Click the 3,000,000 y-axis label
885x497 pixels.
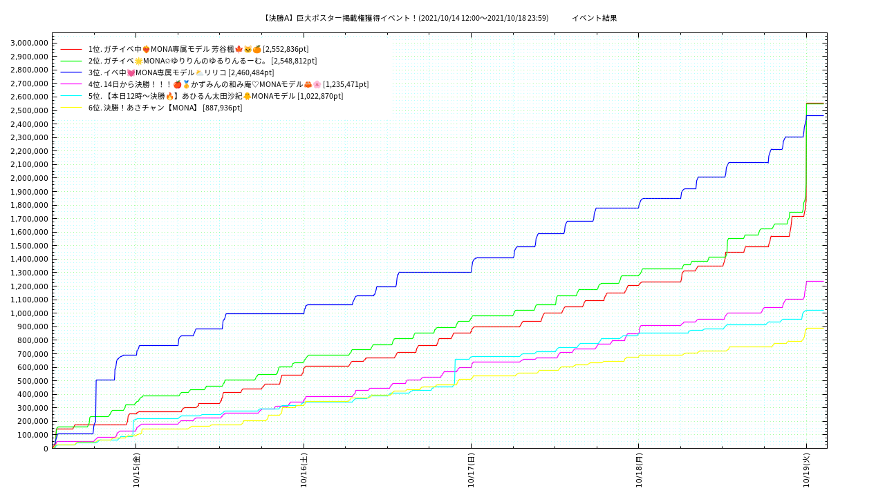tap(30, 43)
